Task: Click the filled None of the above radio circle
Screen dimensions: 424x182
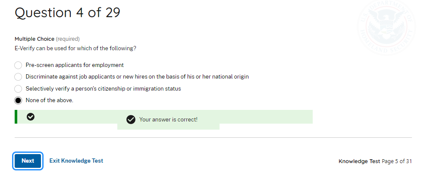Action: click(18, 100)
